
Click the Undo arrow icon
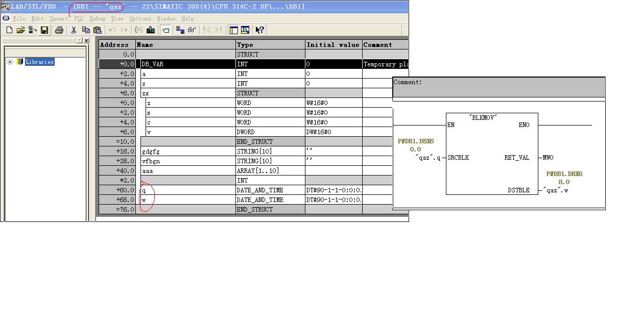pyautogui.click(x=112, y=30)
